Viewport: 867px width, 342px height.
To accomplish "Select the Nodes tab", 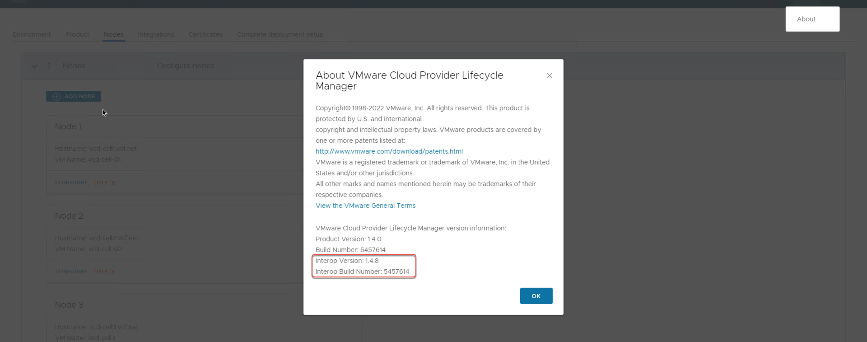I will pos(113,34).
